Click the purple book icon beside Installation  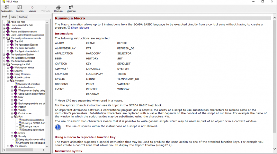(x=8, y=28)
